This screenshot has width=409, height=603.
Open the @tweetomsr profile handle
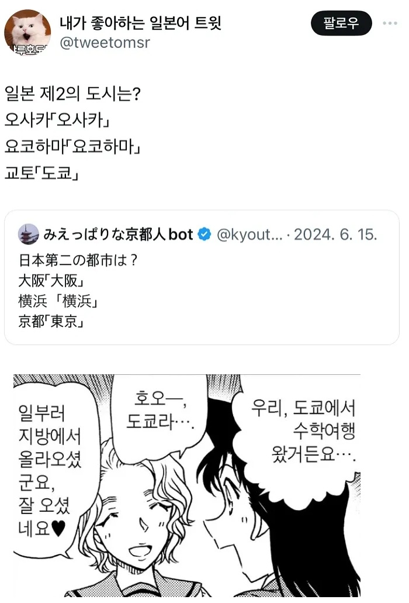(105, 42)
